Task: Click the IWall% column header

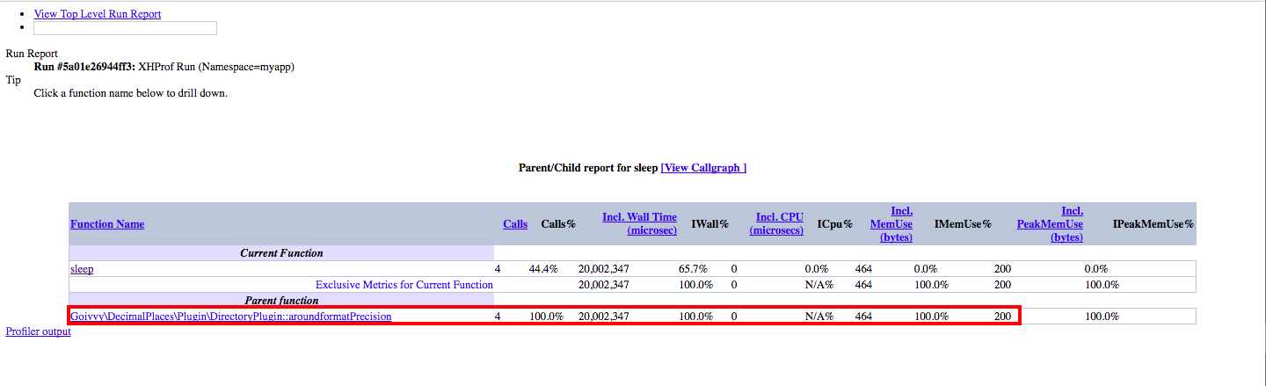Action: 710,224
